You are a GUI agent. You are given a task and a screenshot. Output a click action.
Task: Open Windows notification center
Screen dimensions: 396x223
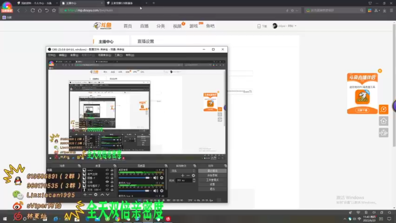pos(389,219)
